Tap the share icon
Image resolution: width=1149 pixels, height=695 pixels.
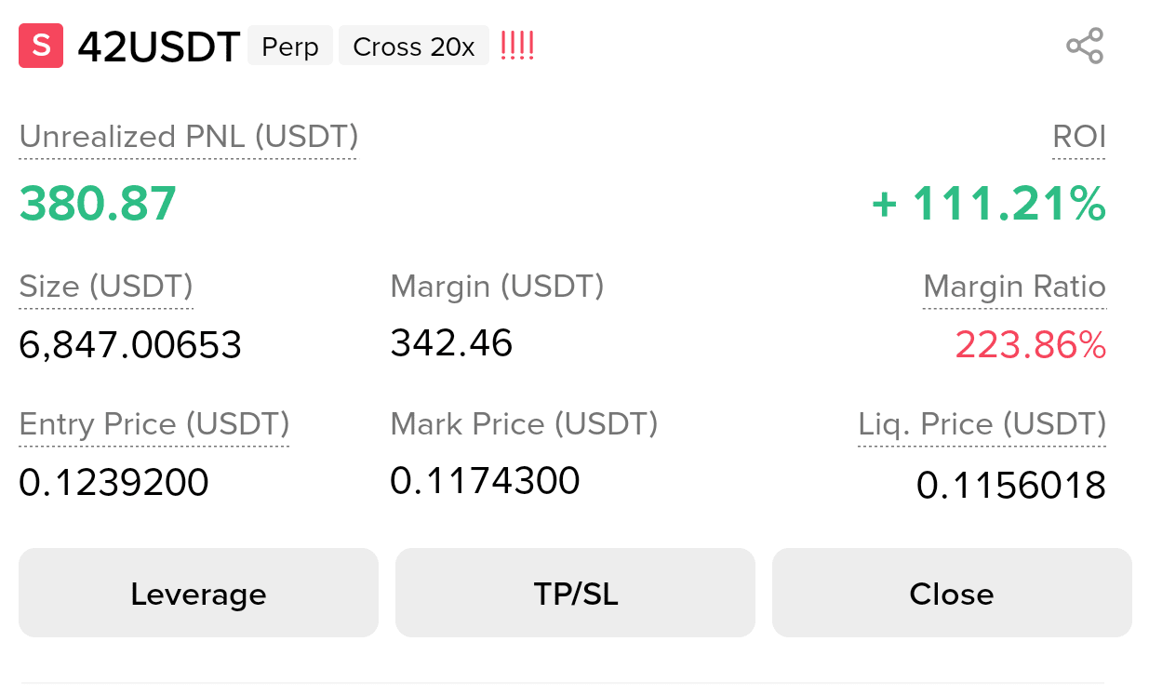click(1085, 46)
